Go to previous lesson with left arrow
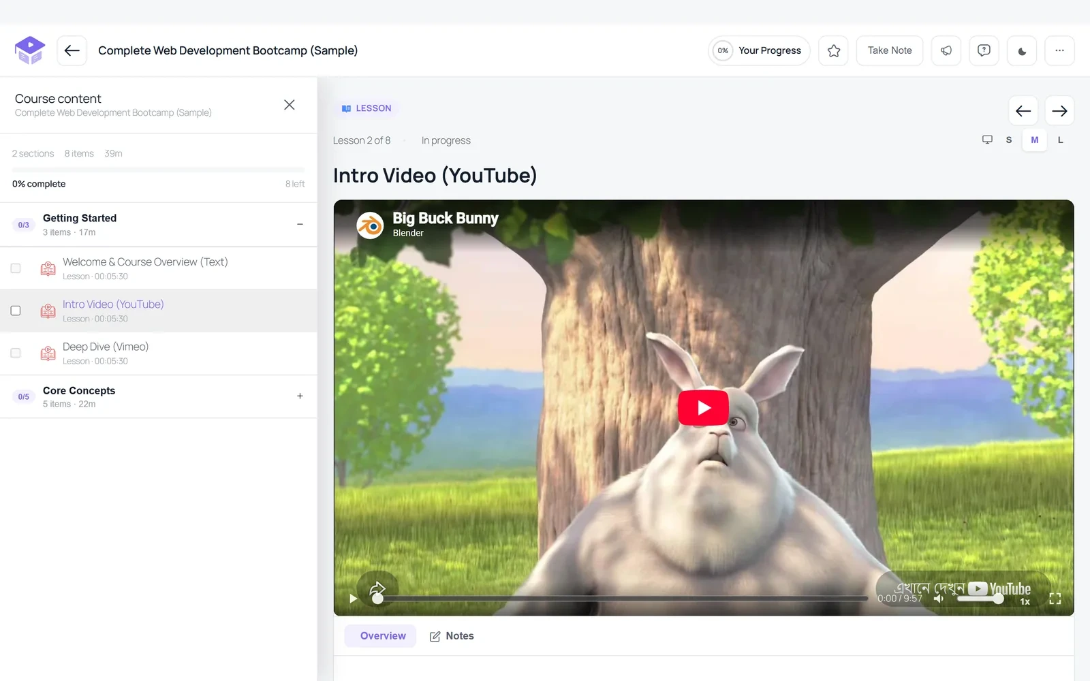Viewport: 1090px width, 681px height. pyautogui.click(x=1023, y=111)
